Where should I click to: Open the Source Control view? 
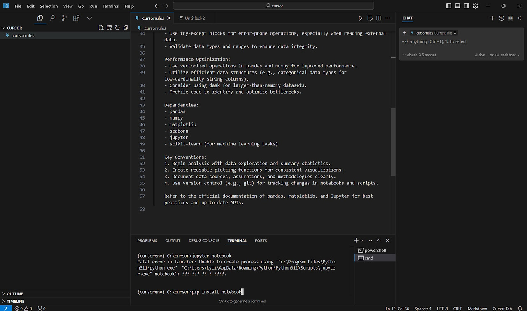(x=64, y=18)
